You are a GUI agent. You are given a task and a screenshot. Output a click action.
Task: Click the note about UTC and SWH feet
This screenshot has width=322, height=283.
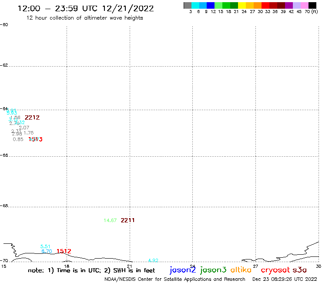pos(91,270)
